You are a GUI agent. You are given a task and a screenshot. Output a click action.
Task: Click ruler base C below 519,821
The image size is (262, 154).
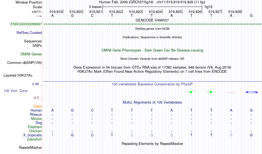(x=92, y=16)
